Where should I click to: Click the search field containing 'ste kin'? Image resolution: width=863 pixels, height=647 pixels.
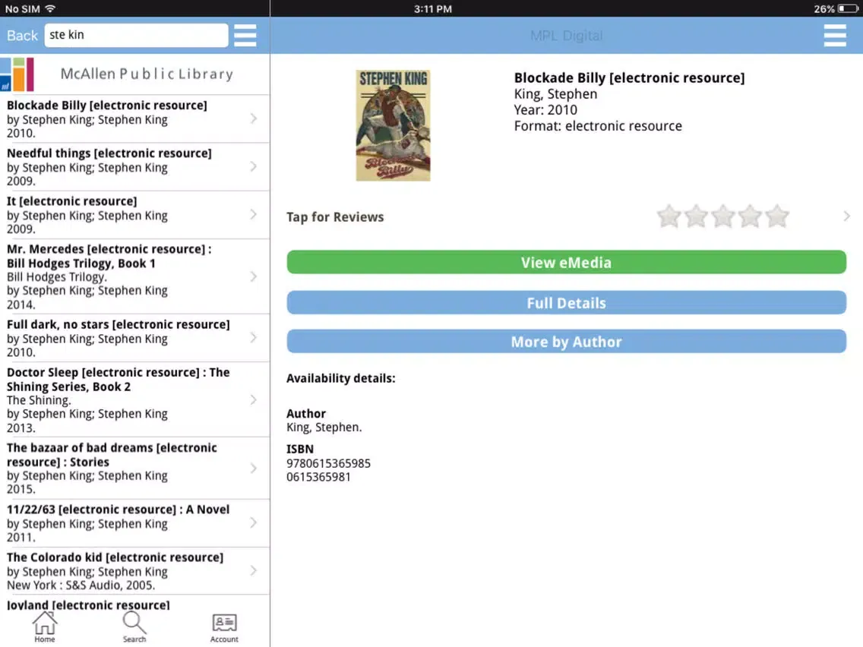click(136, 35)
